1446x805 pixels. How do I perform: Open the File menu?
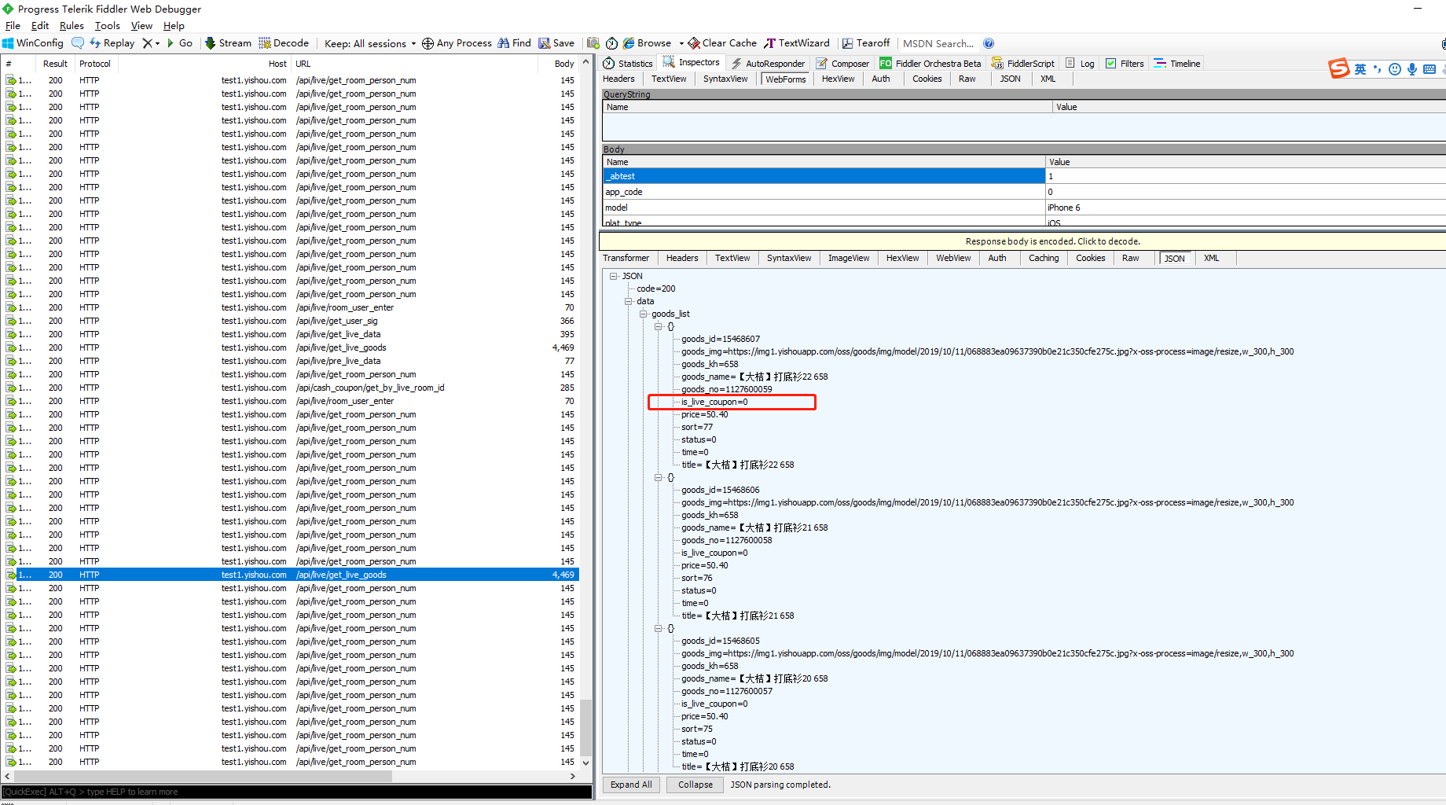coord(13,26)
